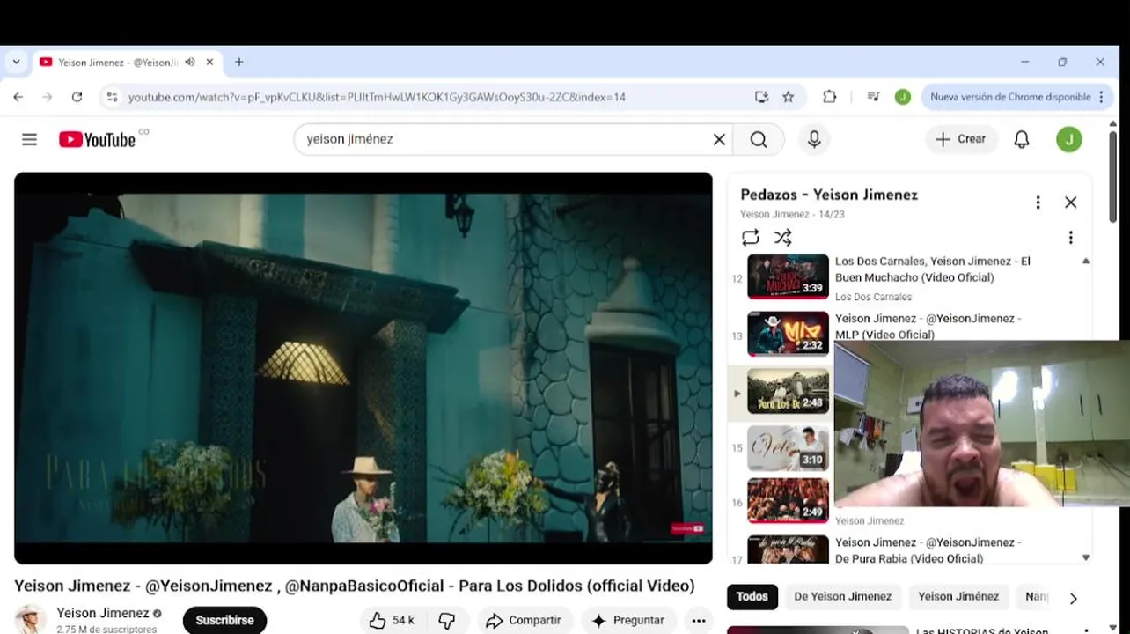Open Yeison Jimenez channel name link
1130x634 pixels.
103,613
